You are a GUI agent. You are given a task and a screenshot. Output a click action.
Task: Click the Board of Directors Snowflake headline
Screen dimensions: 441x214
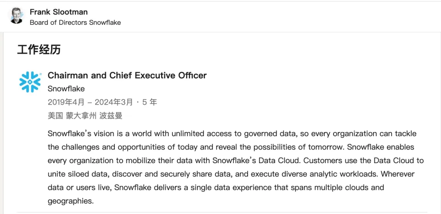[75, 22]
